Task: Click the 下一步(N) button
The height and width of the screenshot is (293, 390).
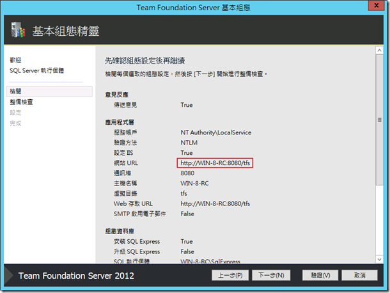Action: coord(271,275)
